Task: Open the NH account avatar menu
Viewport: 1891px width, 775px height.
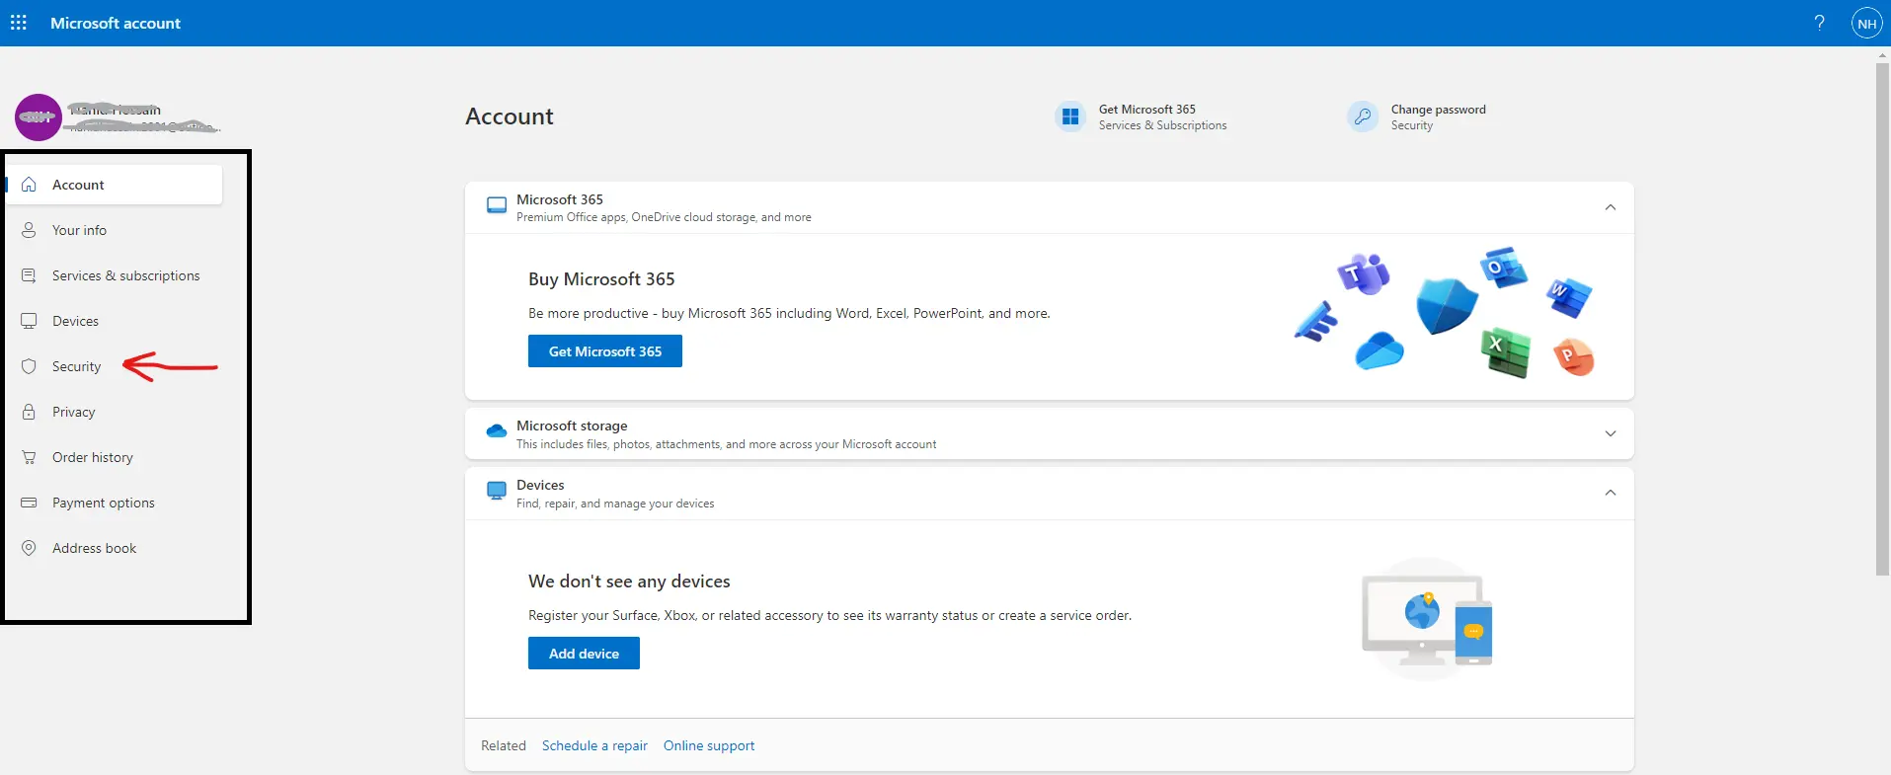Action: [x=1866, y=23]
